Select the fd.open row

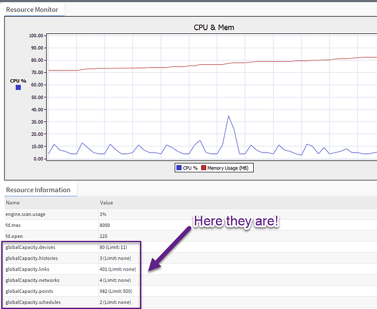pos(16,236)
